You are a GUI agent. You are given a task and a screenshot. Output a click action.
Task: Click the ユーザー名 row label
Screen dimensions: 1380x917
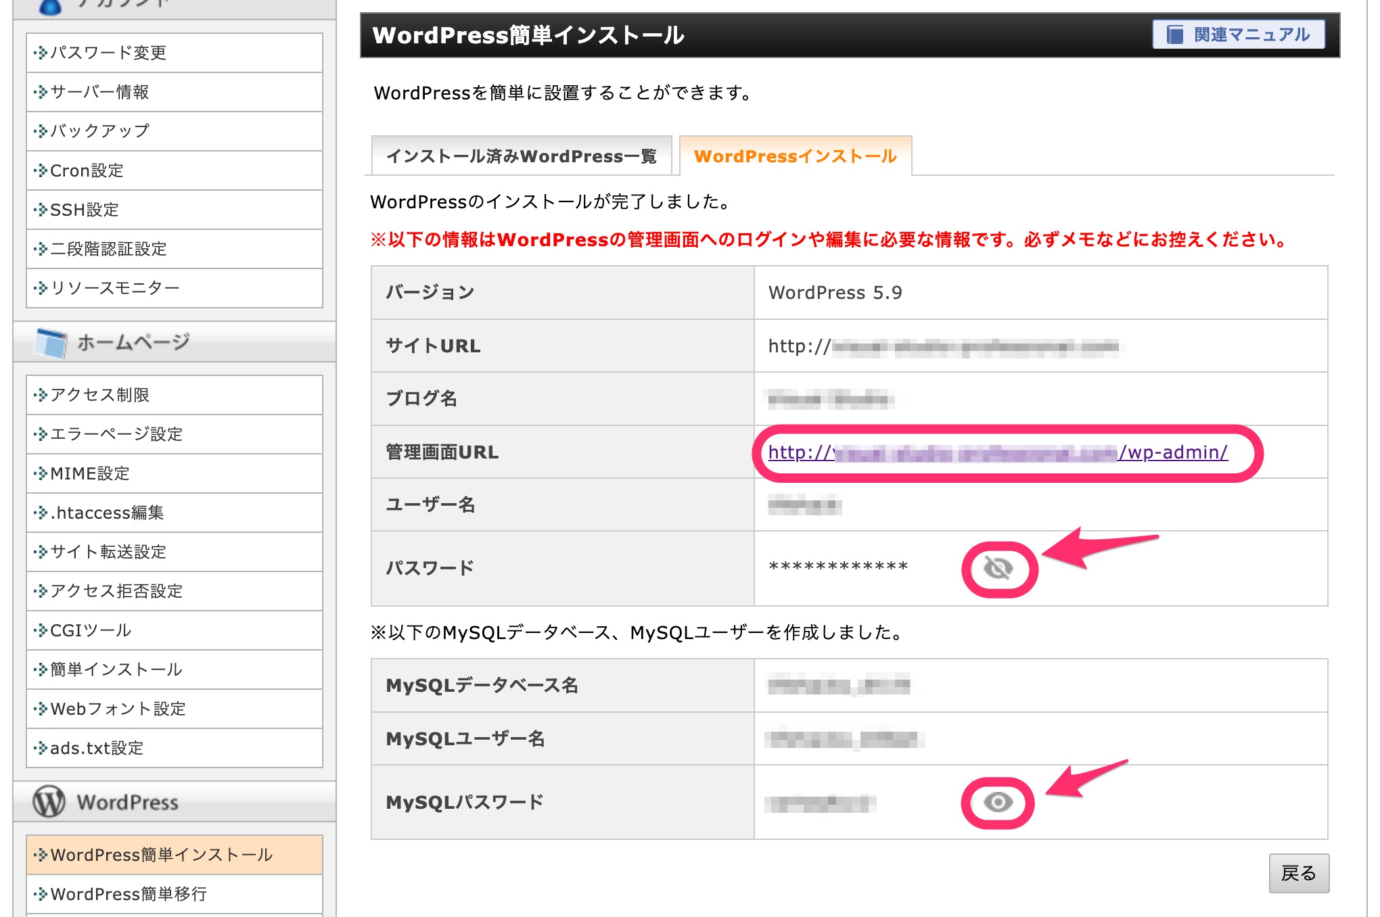[x=430, y=504]
